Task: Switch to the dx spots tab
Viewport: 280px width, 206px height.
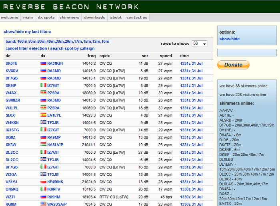Action: coord(46,17)
